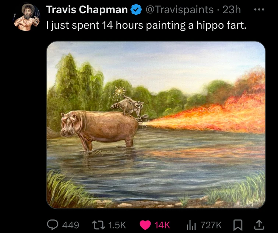This screenshot has height=233, width=278.
Task: Open the hippo painting image
Action: tap(156, 125)
